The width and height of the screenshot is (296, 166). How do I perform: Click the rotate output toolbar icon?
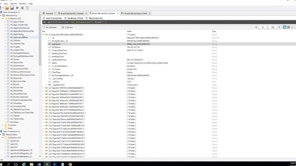tap(27, 8)
